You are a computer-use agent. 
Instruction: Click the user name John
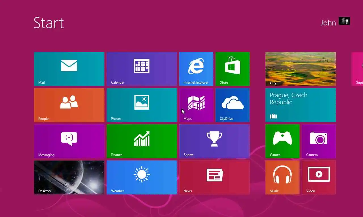(x=328, y=23)
